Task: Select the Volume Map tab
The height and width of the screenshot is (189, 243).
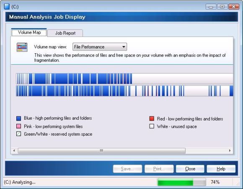Action: click(29, 32)
